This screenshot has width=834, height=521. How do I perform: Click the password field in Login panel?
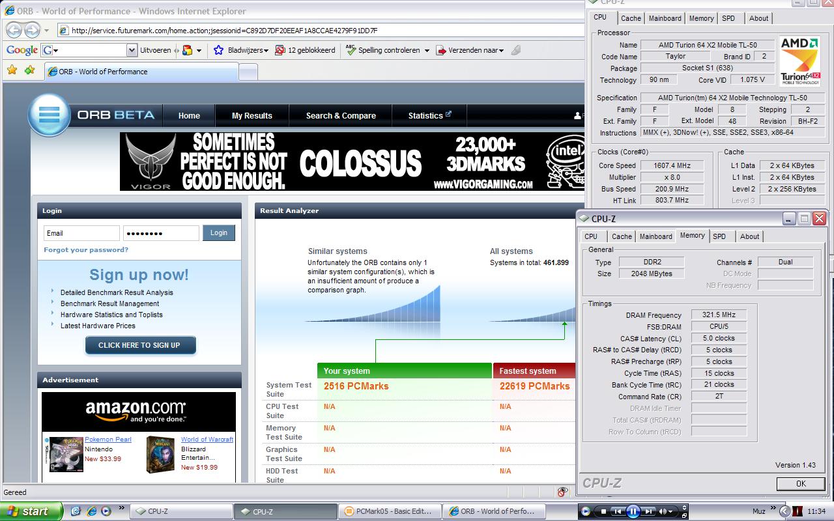[x=161, y=233]
